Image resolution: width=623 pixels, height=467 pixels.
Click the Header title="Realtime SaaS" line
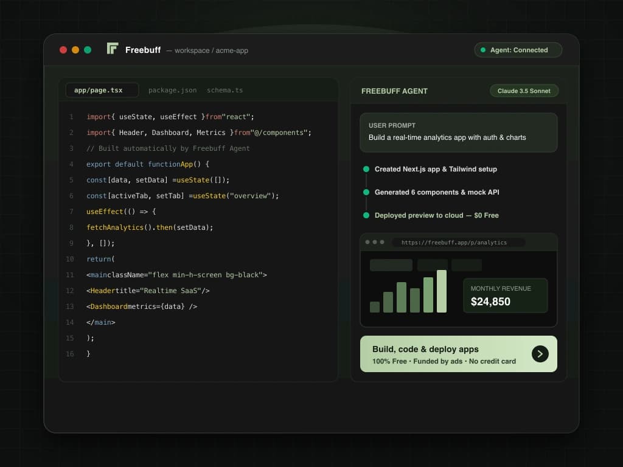148,291
